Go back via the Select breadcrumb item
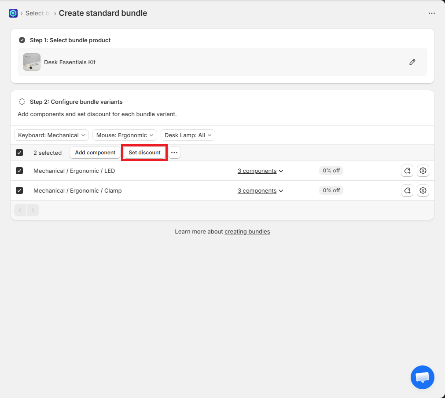445x398 pixels. [x=34, y=13]
